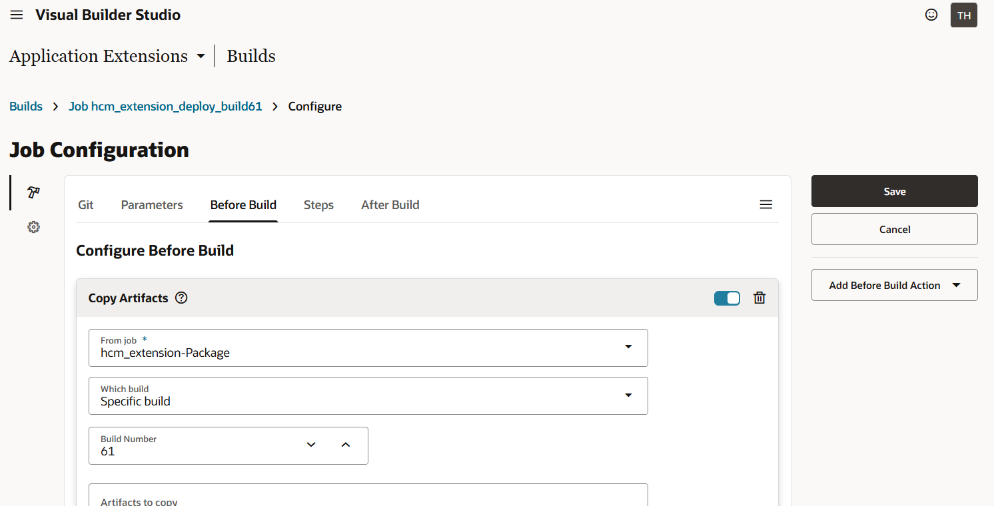Delete the Copy Artifacts action
Image resolution: width=994 pixels, height=506 pixels.
tap(759, 298)
